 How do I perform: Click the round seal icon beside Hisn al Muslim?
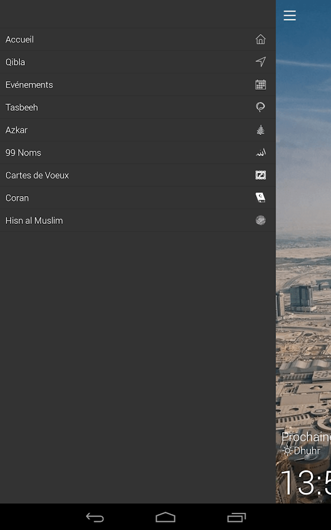tap(260, 220)
